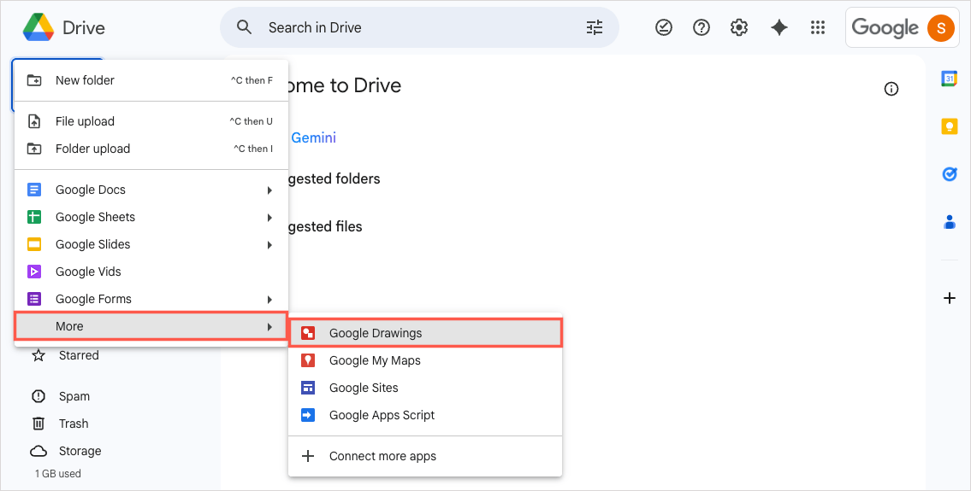Image resolution: width=971 pixels, height=491 pixels.
Task: Open Google Calendar side panel
Action: coord(949,79)
